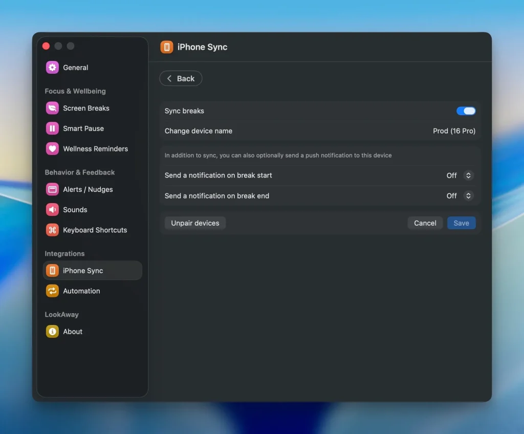Open the About info icon
Image resolution: width=524 pixels, height=434 pixels.
pos(52,332)
